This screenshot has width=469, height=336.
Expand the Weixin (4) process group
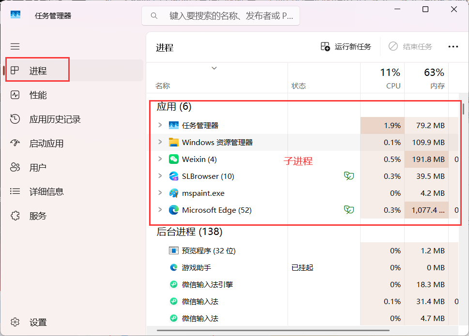click(160, 159)
